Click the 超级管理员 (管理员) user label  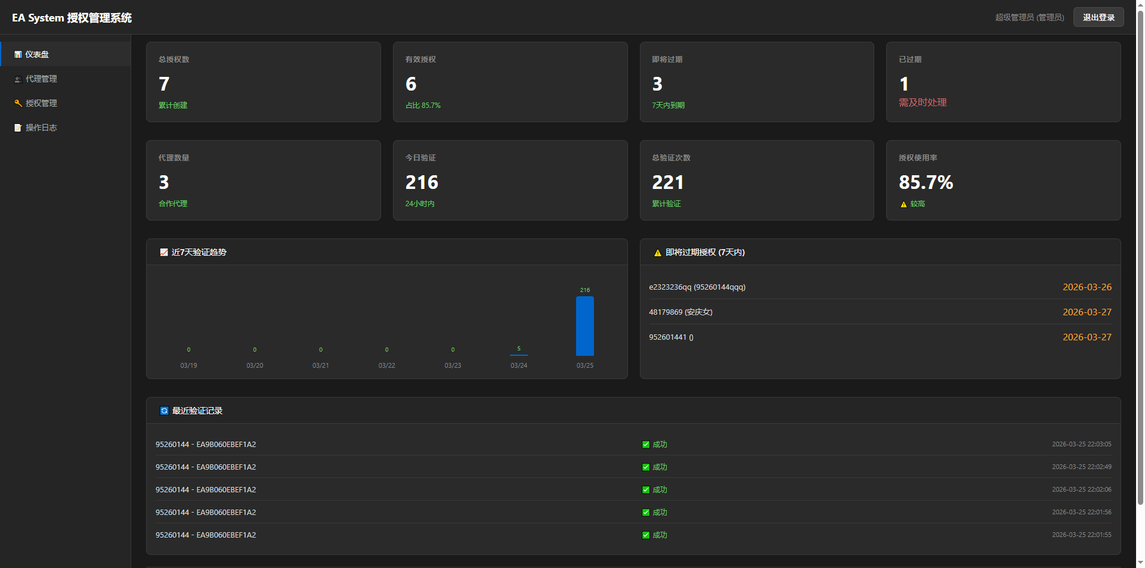click(x=1029, y=17)
